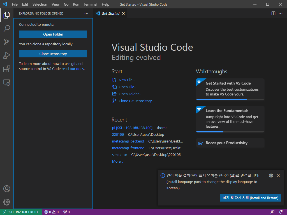This screenshot has height=215, width=287.
Task: Click Install and Restart language pack button
Action: click(250, 198)
